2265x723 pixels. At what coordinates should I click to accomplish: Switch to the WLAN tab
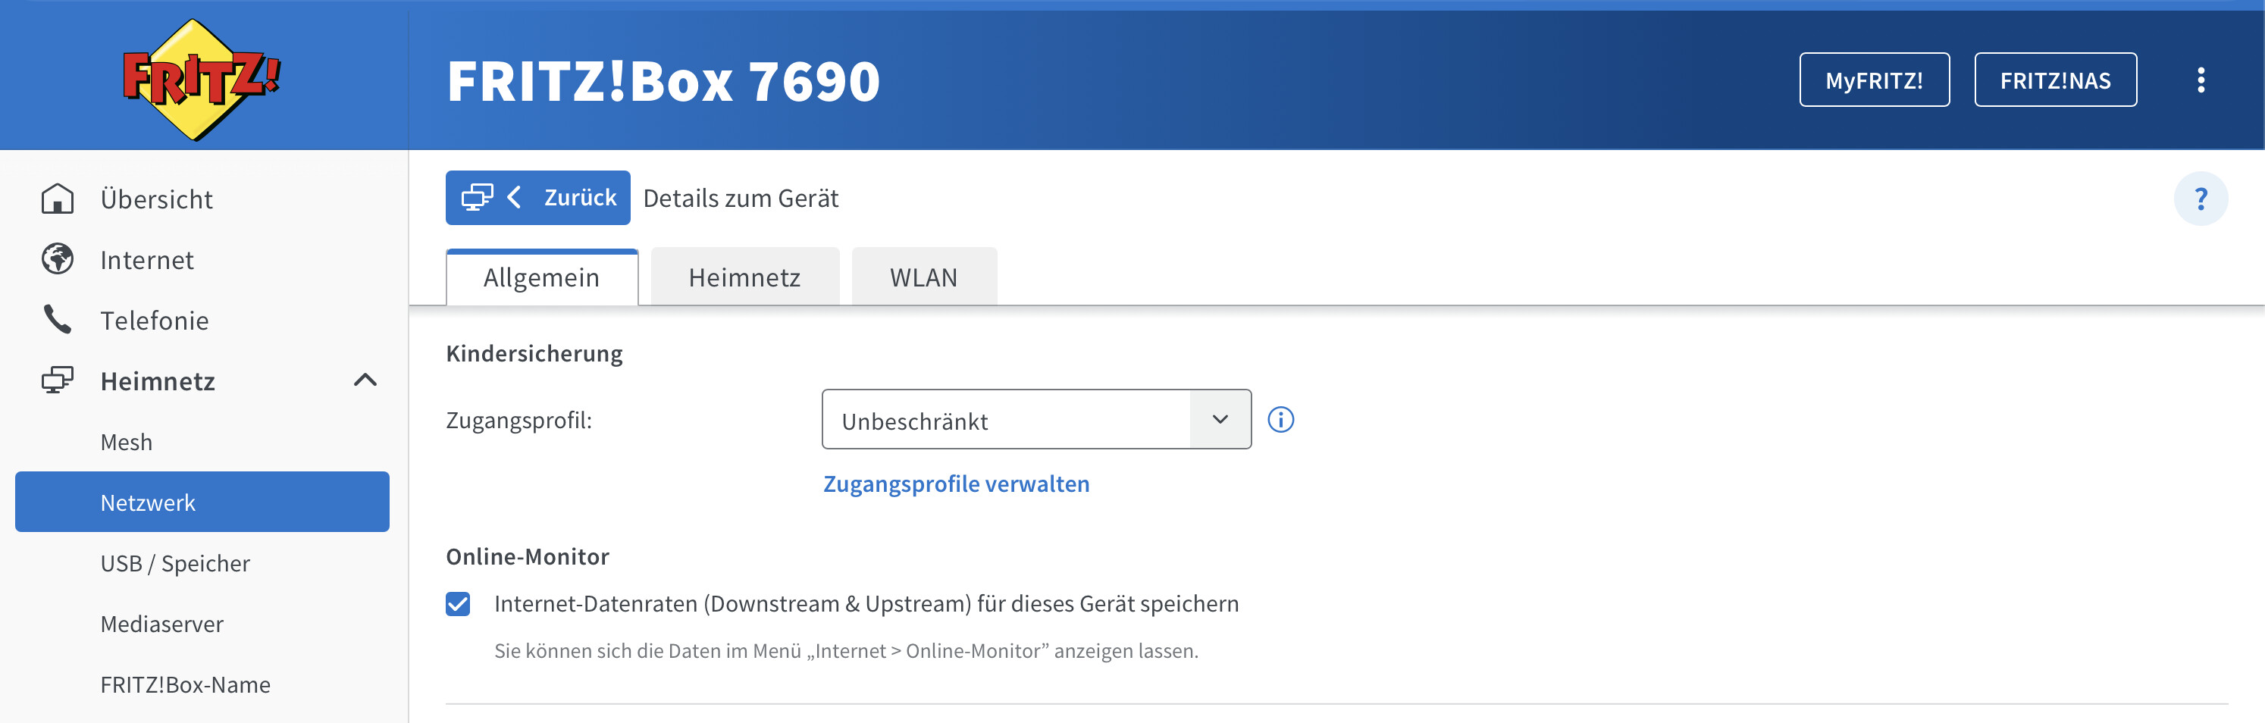(923, 277)
